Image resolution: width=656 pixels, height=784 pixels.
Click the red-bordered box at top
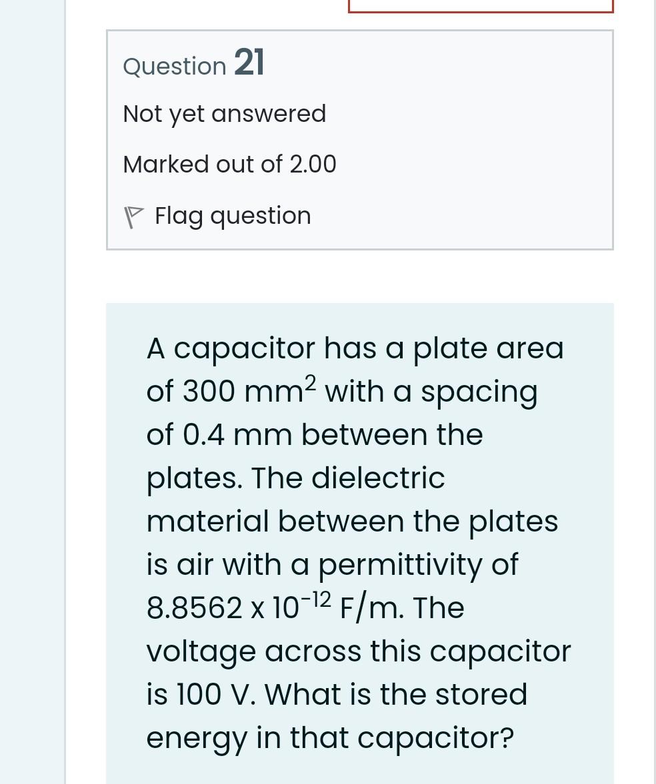coord(481,6)
